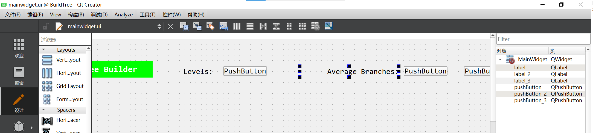The height and width of the screenshot is (133, 593).
Task: Select Horizontal Layout icon in widget box
Action: click(x=47, y=73)
